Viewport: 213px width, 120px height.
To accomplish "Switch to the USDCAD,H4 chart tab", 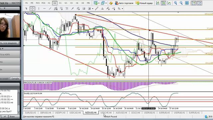I will [75, 113].
